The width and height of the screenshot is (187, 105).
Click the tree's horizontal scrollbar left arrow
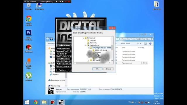coord(75,63)
